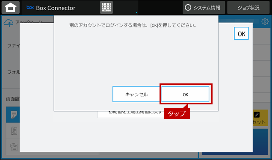Open the numeric keypad icon
The image size is (272, 160).
(106, 7)
